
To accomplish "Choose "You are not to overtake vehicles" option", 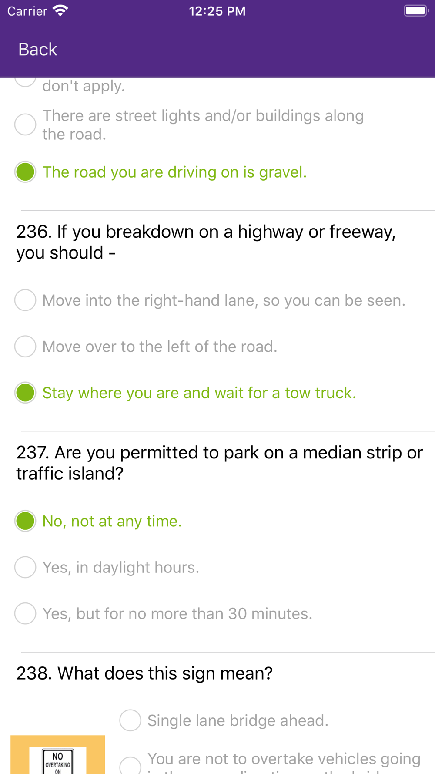I will 270,763.
